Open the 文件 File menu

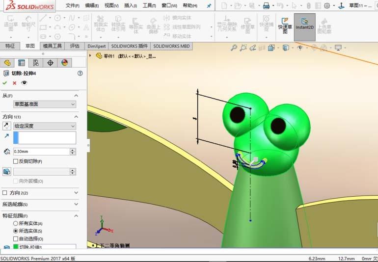point(72,5)
